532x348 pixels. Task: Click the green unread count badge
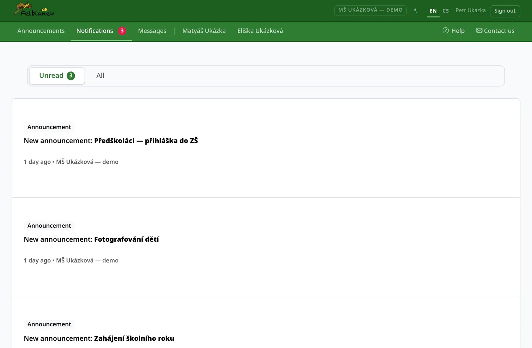(x=71, y=76)
